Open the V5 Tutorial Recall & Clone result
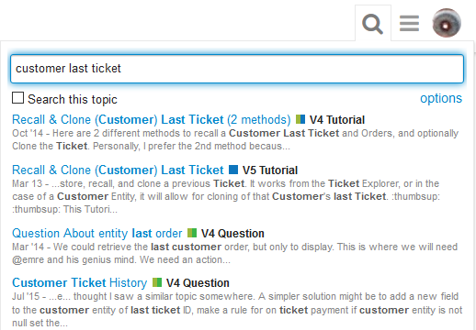This screenshot has height=330, width=476. point(118,170)
